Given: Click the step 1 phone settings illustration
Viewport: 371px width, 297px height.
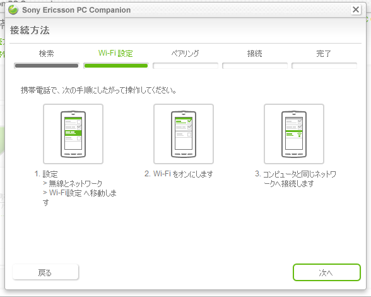Looking at the screenshot, I should coord(73,134).
